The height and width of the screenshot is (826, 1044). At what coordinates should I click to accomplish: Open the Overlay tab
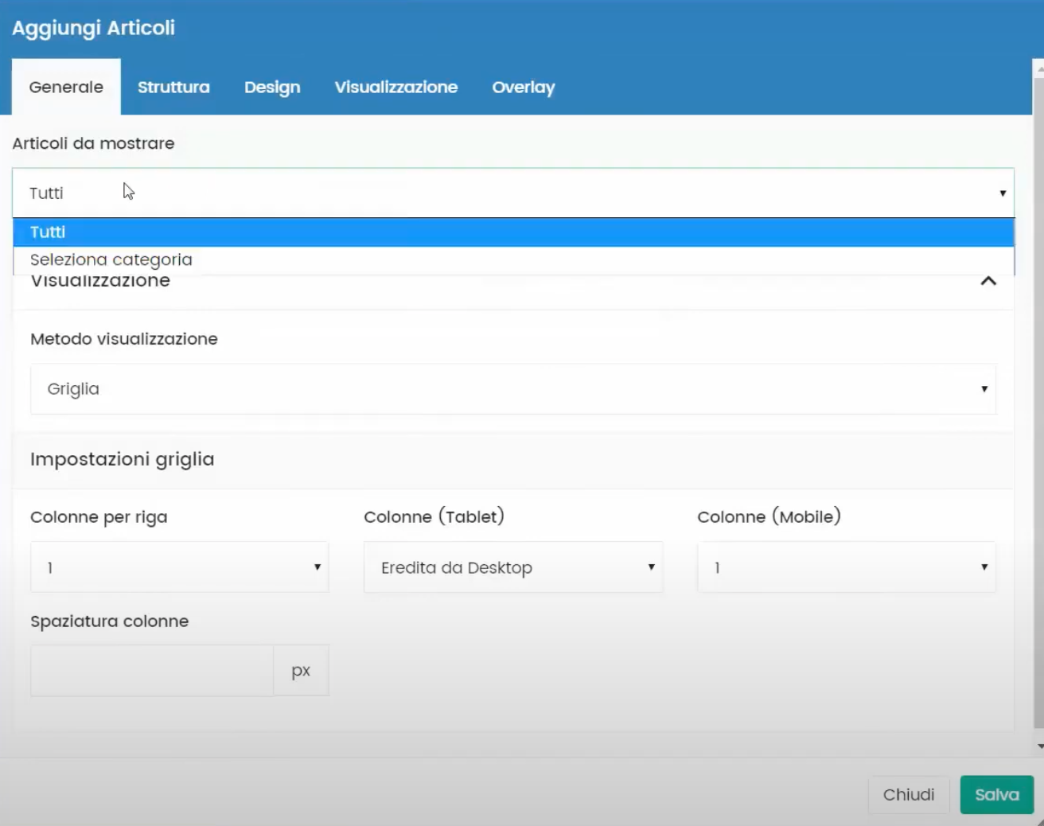(x=523, y=88)
